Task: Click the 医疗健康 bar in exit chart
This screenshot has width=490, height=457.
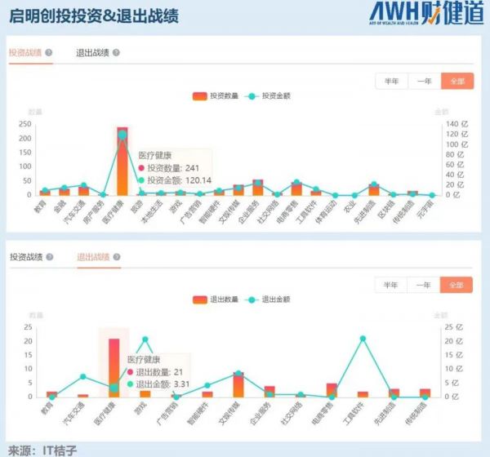Action: pos(114,367)
